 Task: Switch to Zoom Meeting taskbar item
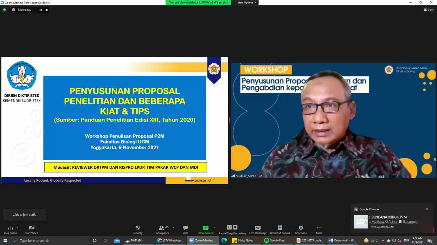tap(202, 241)
